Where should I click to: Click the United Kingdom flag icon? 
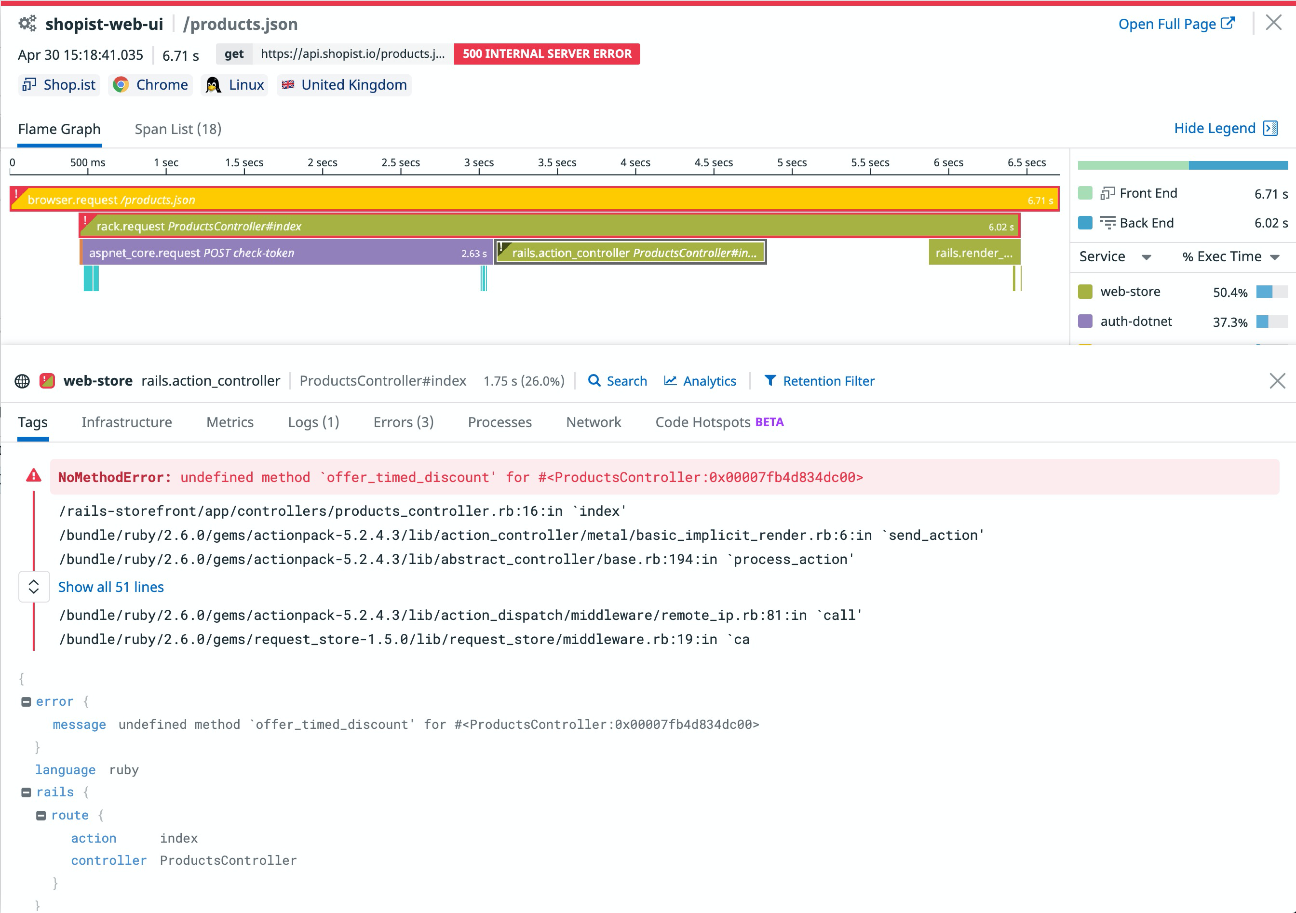[288, 85]
